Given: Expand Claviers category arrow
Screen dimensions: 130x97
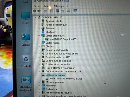Looking at the screenshot, I should point(39,46).
